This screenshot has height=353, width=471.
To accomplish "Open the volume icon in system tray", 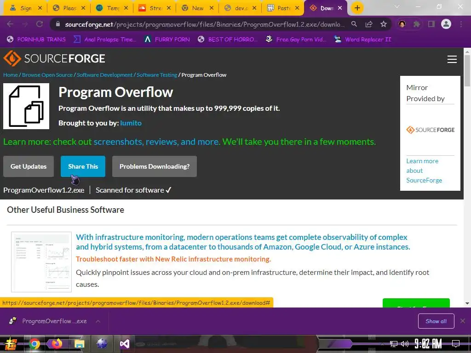I will [x=405, y=344].
